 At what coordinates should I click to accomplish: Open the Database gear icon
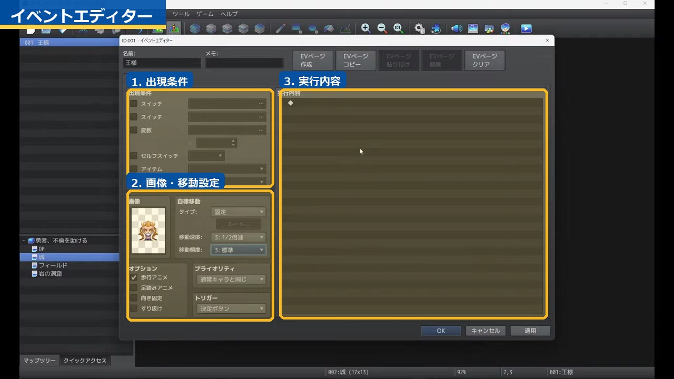coord(420,28)
